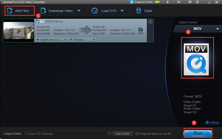The height and width of the screenshot is (139, 222).
Task: Expand the Download Video dropdown arrow
Action: [79, 11]
